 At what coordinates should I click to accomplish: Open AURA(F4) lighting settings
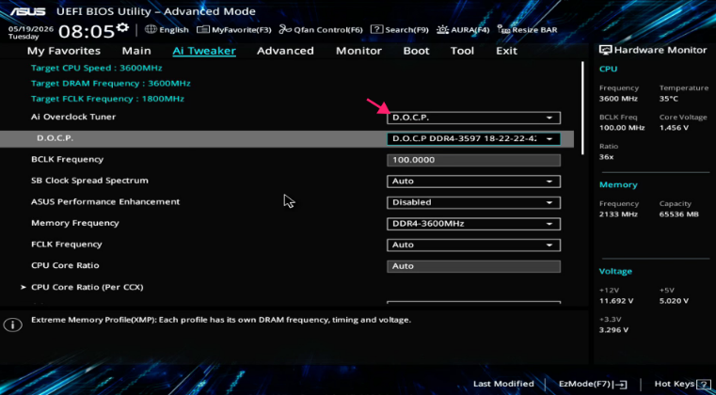(463, 30)
